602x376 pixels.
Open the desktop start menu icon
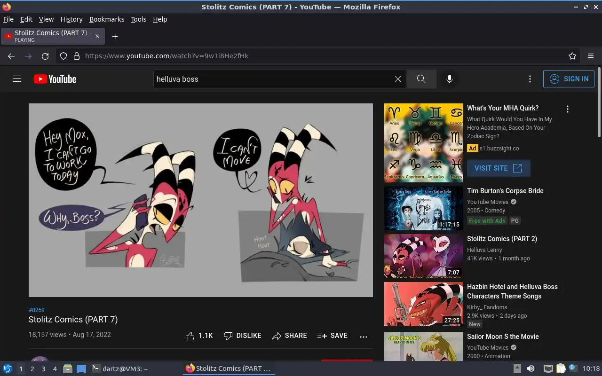tap(7, 368)
